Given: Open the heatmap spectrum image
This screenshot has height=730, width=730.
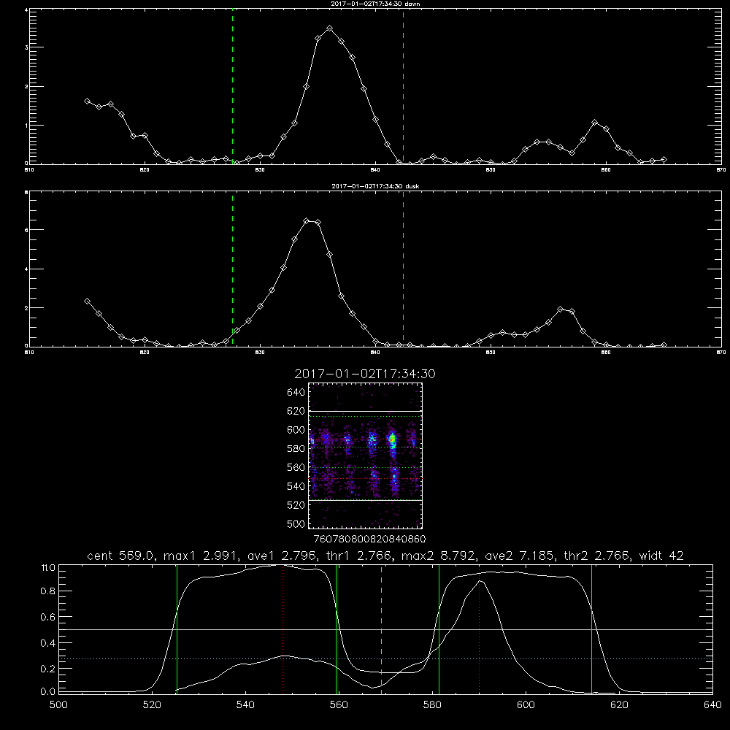Looking at the screenshot, I should pyautogui.click(x=366, y=456).
